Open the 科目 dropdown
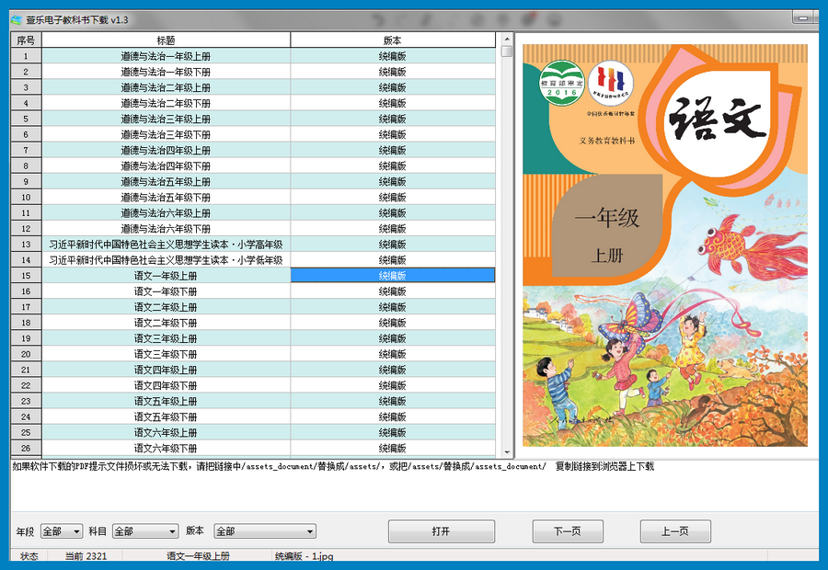This screenshot has width=828, height=570. pyautogui.click(x=145, y=531)
